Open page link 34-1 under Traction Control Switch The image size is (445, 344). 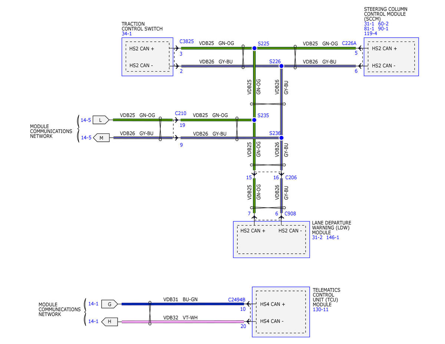click(127, 34)
